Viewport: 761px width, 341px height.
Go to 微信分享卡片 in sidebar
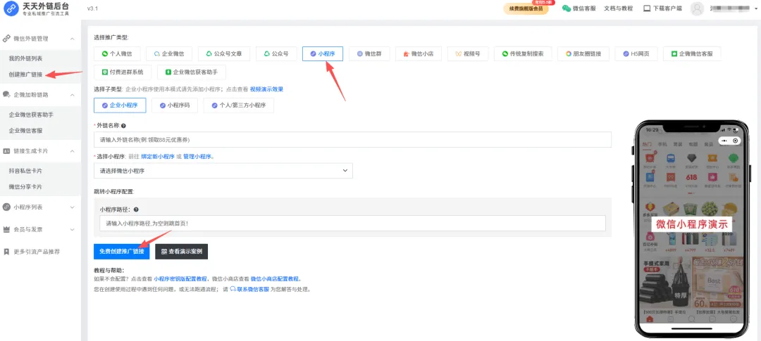(26, 187)
